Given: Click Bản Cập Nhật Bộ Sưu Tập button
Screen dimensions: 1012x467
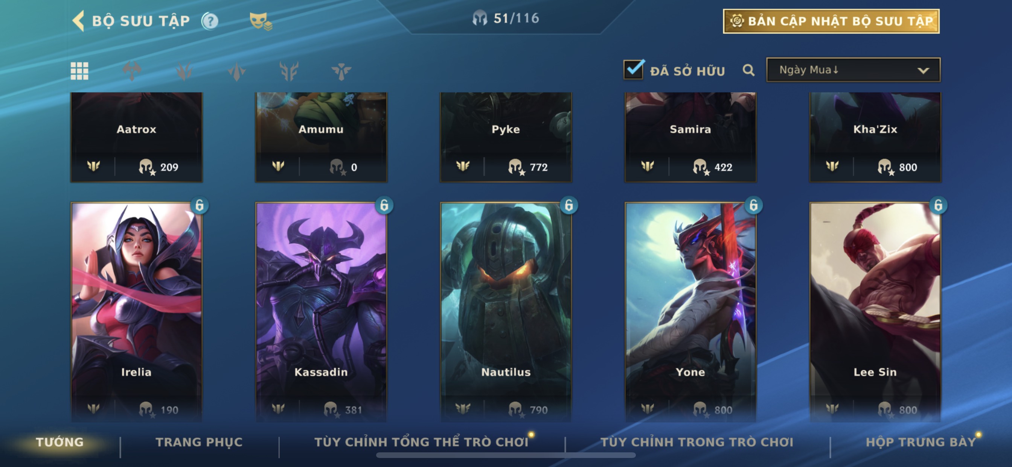Looking at the screenshot, I should coord(831,21).
